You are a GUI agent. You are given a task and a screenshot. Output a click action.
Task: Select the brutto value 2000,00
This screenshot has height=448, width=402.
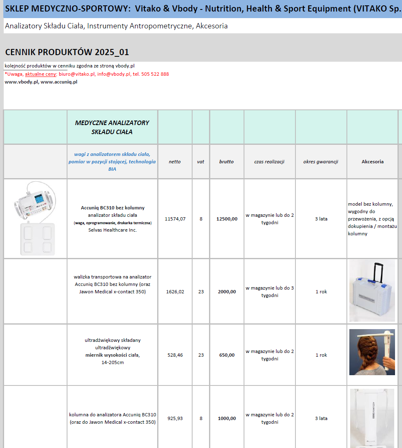(x=227, y=292)
